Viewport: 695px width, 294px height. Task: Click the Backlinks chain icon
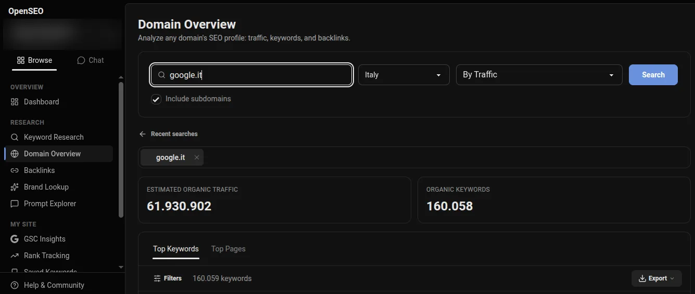tap(15, 170)
